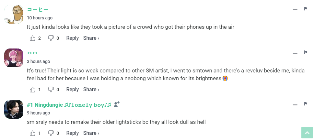
Task: Reply to the neobong brightness comment
Action: coord(72,90)
